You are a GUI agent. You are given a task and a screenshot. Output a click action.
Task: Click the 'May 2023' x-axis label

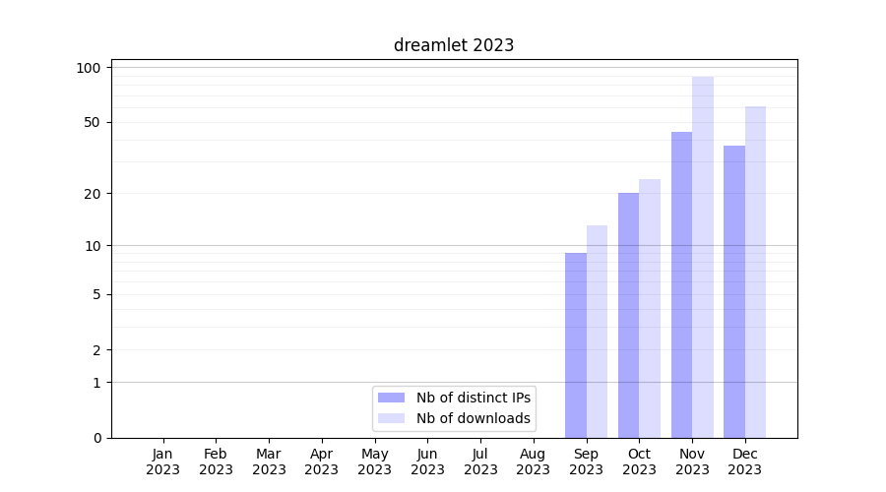(x=375, y=461)
